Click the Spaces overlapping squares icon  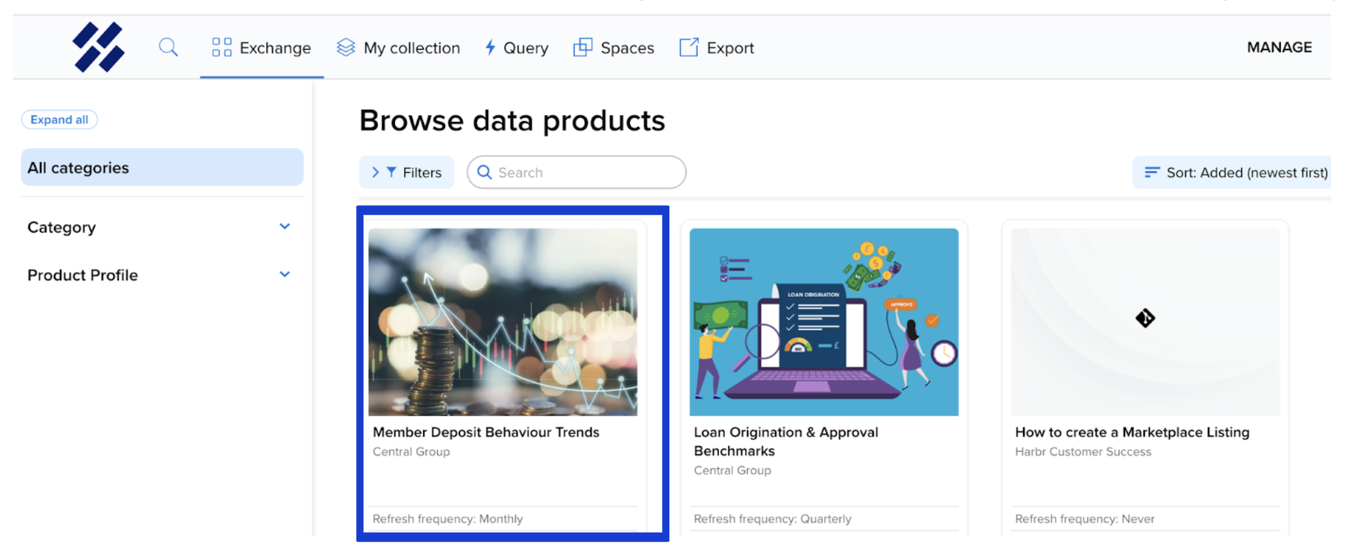point(582,47)
